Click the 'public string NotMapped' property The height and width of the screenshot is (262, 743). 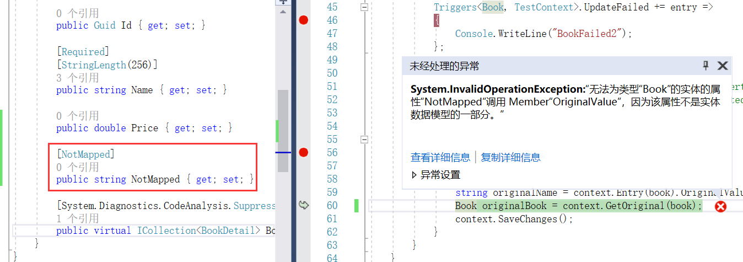[155, 179]
